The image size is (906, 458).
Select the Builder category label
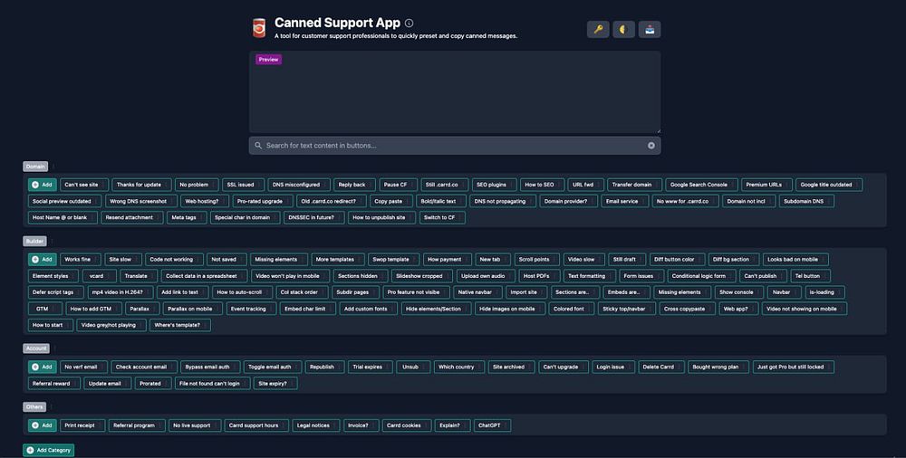(34, 241)
